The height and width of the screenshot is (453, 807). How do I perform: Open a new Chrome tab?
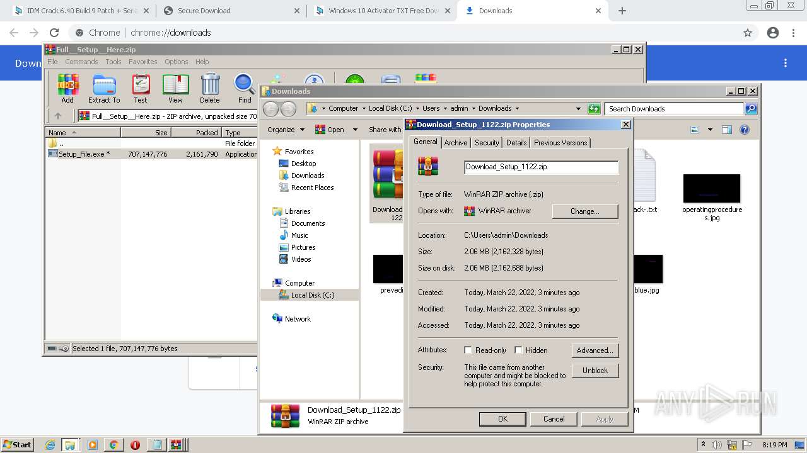pos(622,11)
